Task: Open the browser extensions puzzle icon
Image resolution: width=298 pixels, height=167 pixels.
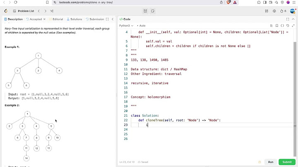Action: pyautogui.click(x=259, y=2)
